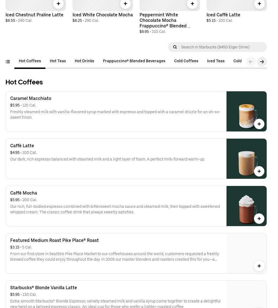
Task: Select the Hot Drinks tab
Action: 84,61
